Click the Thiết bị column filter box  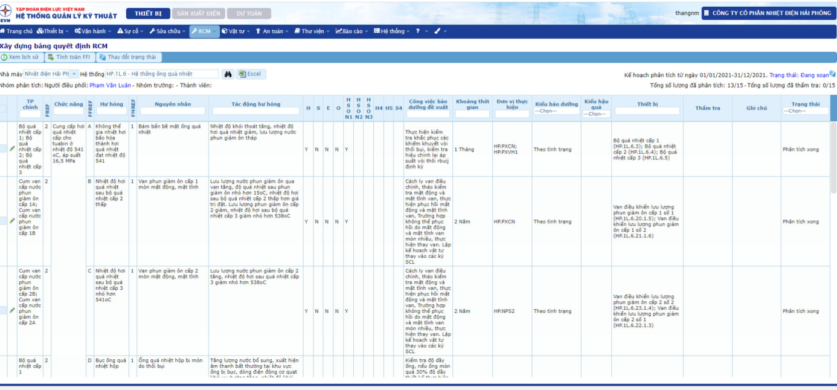point(647,111)
